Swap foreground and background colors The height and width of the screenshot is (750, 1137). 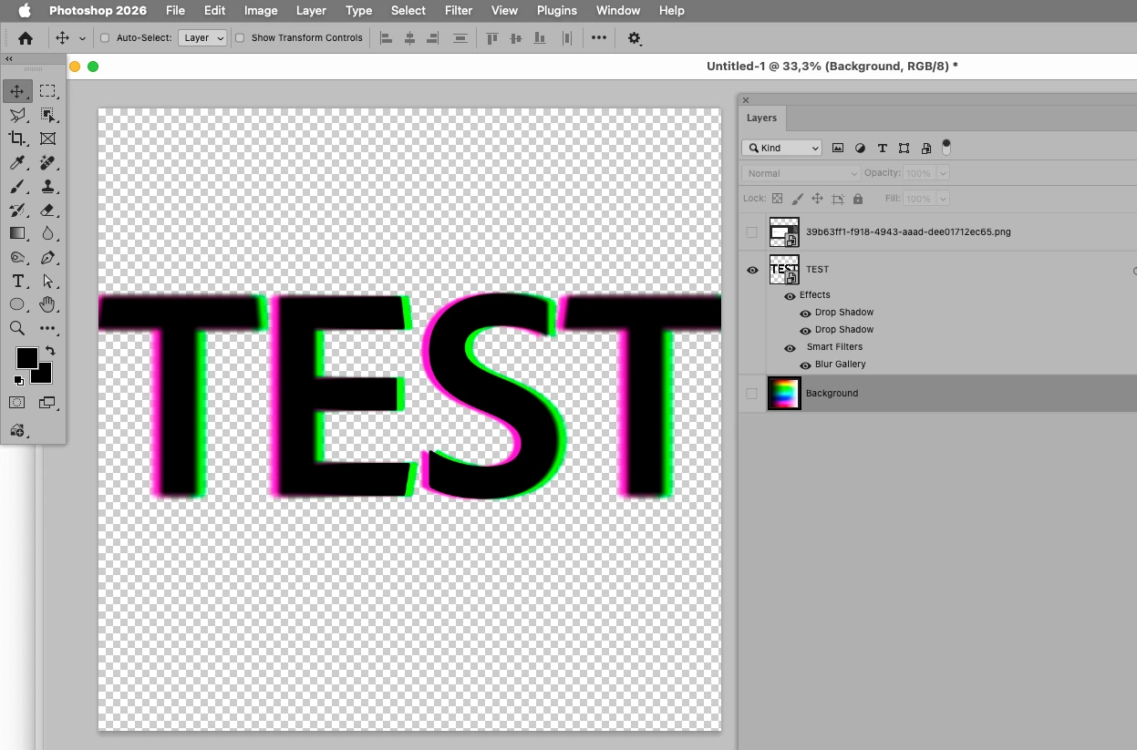click(x=50, y=351)
